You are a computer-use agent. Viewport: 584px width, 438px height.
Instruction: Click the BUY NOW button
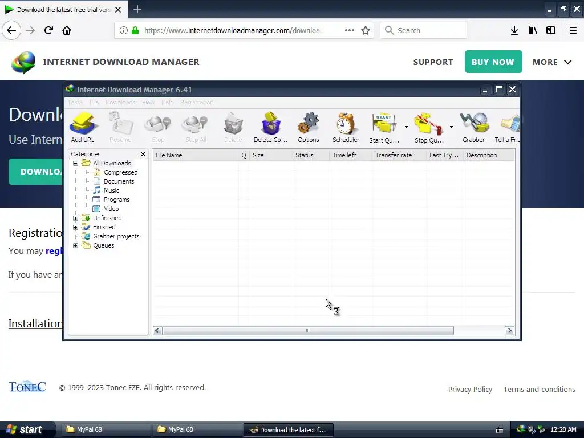click(493, 62)
